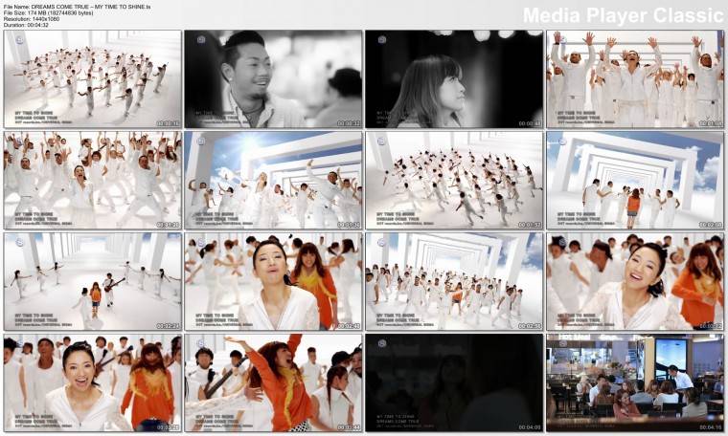Open the dark faded-out frame thumbnail

coord(454,382)
